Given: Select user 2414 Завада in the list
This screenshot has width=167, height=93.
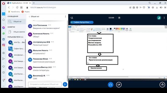Looking at the screenshot, I should pos(16,61).
